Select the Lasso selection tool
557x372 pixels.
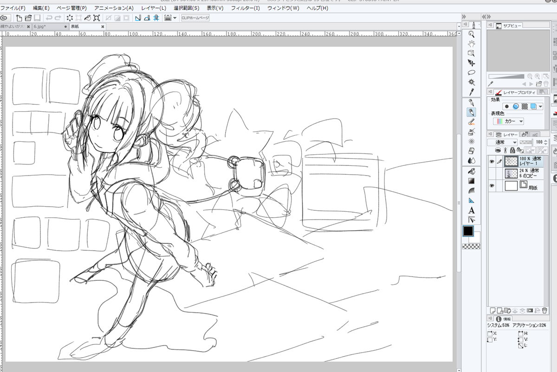pos(471,73)
